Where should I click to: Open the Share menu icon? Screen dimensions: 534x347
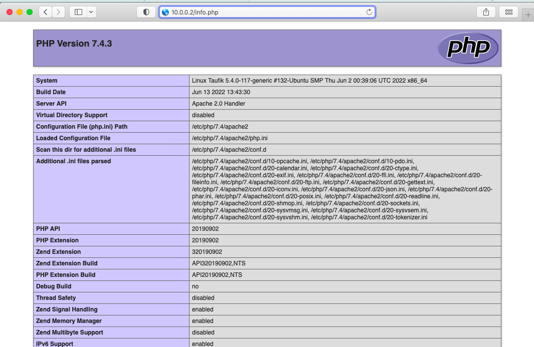click(486, 12)
